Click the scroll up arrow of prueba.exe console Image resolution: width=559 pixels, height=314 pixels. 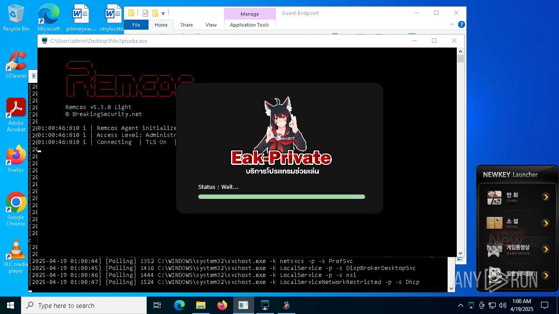pyautogui.click(x=460, y=51)
